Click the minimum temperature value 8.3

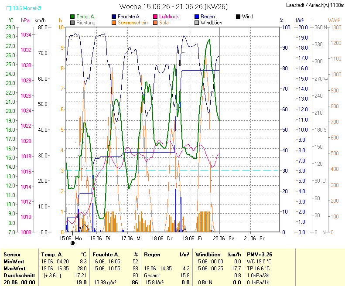pos(83,262)
